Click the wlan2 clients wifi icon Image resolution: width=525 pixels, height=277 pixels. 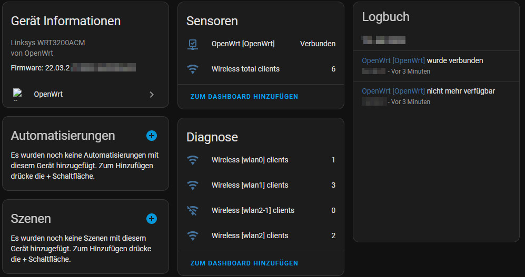(x=193, y=235)
